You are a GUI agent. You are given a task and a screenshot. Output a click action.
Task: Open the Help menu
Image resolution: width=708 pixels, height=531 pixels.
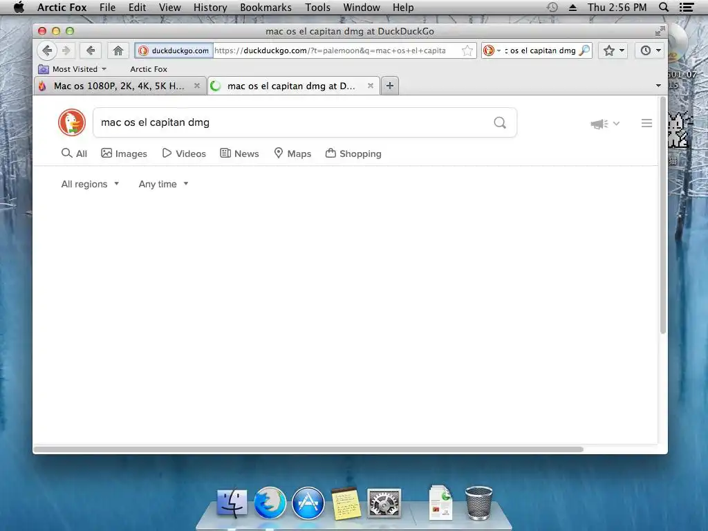[403, 7]
